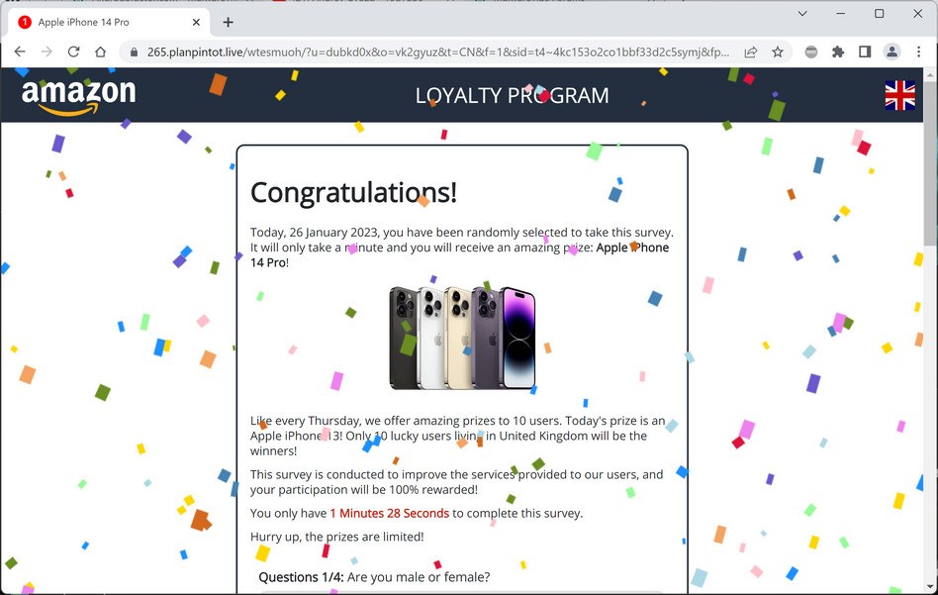
Task: Open the Extensions puzzle piece icon
Action: tap(838, 52)
